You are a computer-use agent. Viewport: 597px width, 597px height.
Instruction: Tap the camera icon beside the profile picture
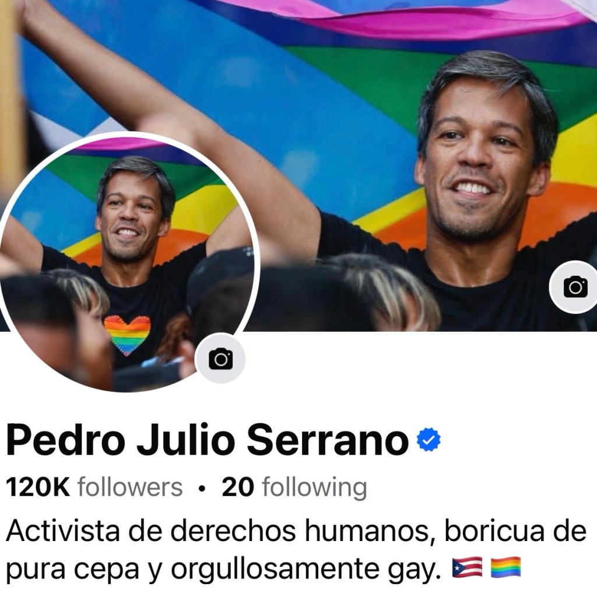click(x=220, y=359)
